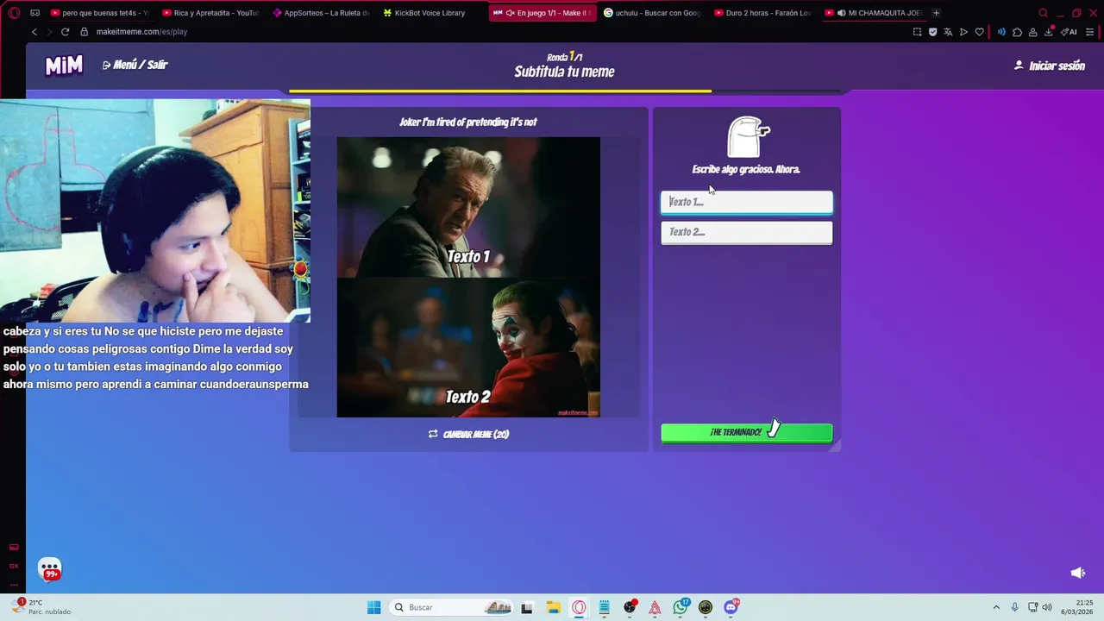This screenshot has height=621, width=1104.
Task: Open the page translate icon
Action: point(948,32)
